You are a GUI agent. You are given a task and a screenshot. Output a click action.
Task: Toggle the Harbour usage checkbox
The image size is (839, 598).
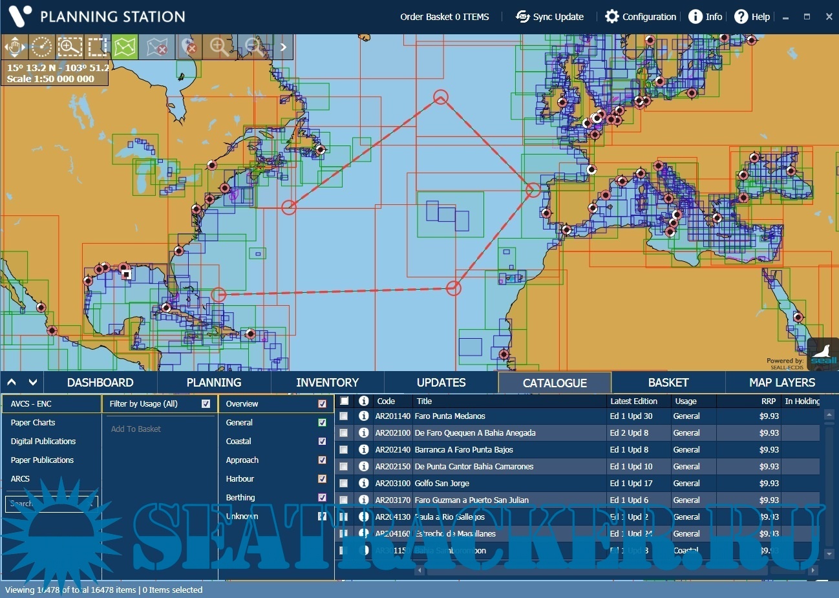[322, 479]
